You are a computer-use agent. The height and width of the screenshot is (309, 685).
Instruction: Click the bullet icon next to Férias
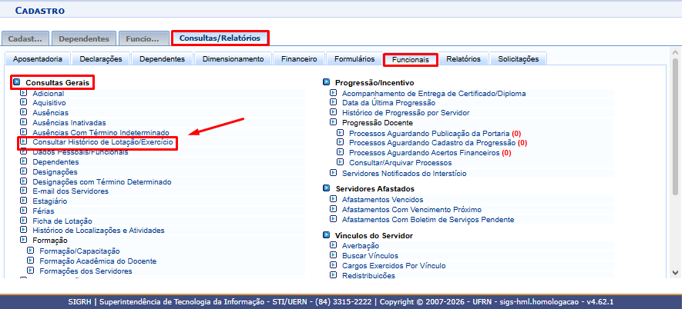(x=24, y=211)
